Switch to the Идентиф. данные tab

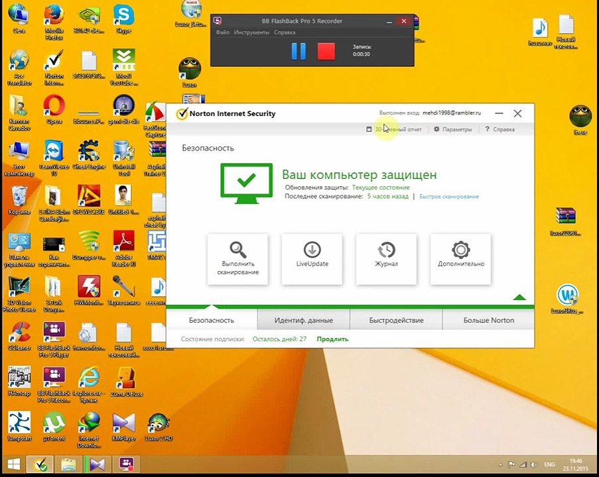303,320
